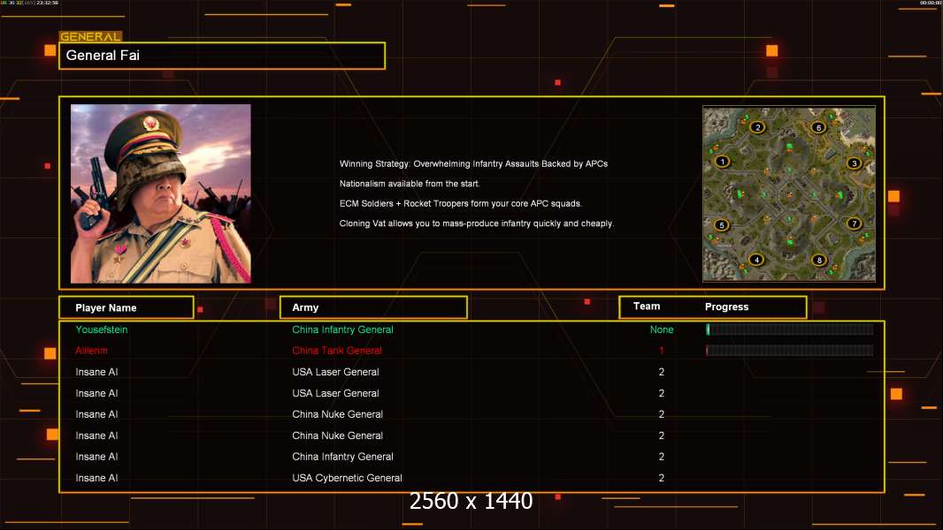
Task: Click start position 5 marker on the map
Action: click(722, 225)
